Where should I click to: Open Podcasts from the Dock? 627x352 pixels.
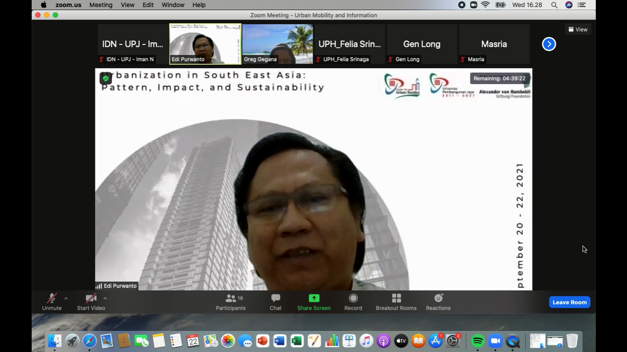coord(383,341)
